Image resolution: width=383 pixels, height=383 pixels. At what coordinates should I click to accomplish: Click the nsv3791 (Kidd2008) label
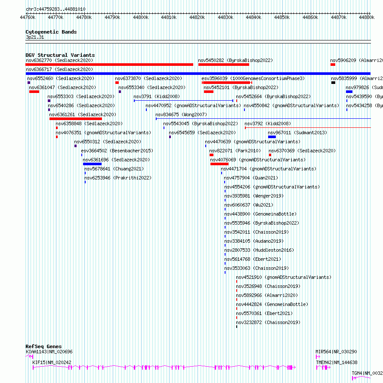coord(157,96)
